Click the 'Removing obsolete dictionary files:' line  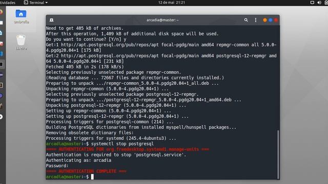tap(90, 133)
